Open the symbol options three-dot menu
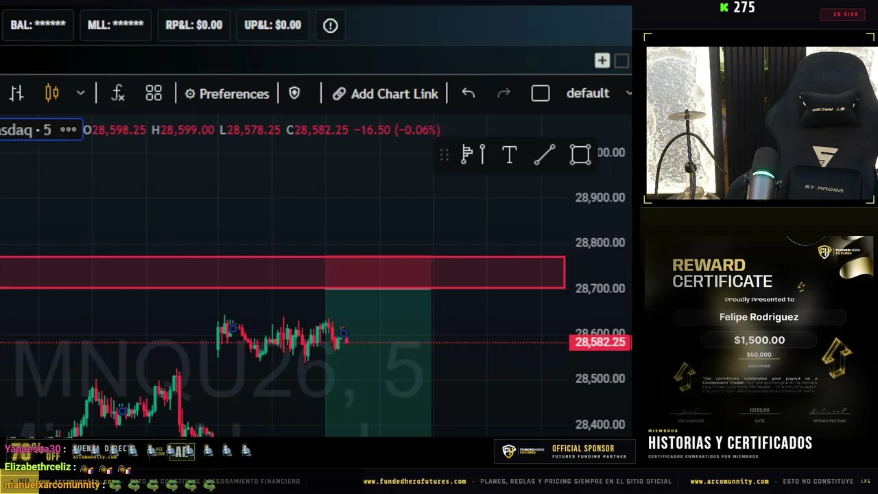Image resolution: width=878 pixels, height=494 pixels. click(x=68, y=130)
